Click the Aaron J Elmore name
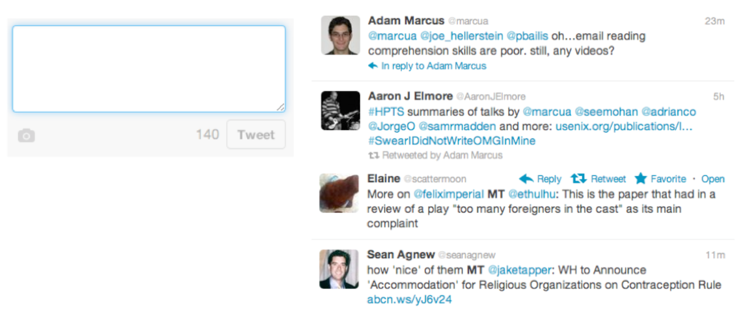Image resolution: width=750 pixels, height=313 pixels. coord(410,96)
